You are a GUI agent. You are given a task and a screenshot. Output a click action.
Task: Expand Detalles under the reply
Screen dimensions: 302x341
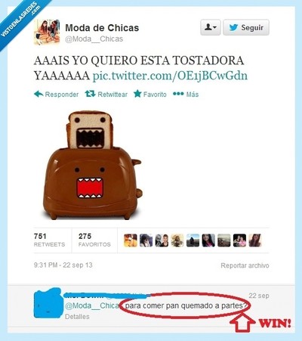77,317
